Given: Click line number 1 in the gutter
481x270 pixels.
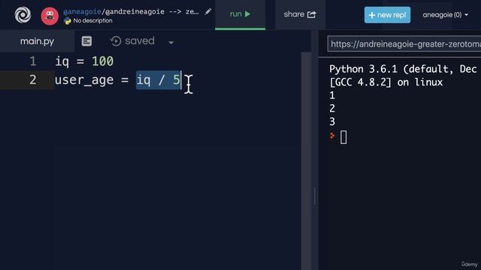Looking at the screenshot, I should tap(33, 61).
